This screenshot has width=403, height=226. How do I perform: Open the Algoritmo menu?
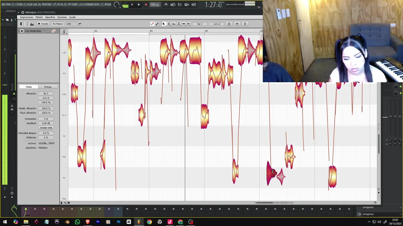(x=50, y=17)
